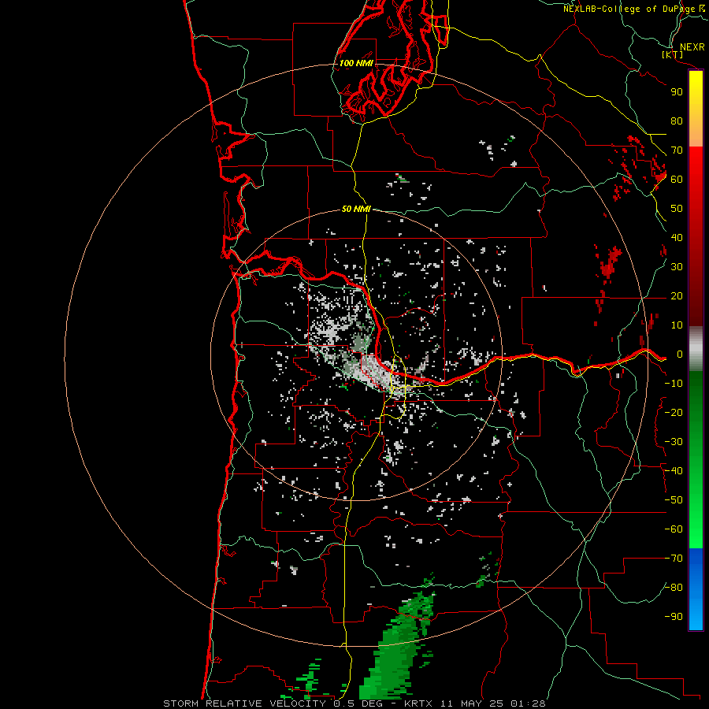Click the KRTX radar site identifier
The height and width of the screenshot is (709, 709).
[418, 703]
